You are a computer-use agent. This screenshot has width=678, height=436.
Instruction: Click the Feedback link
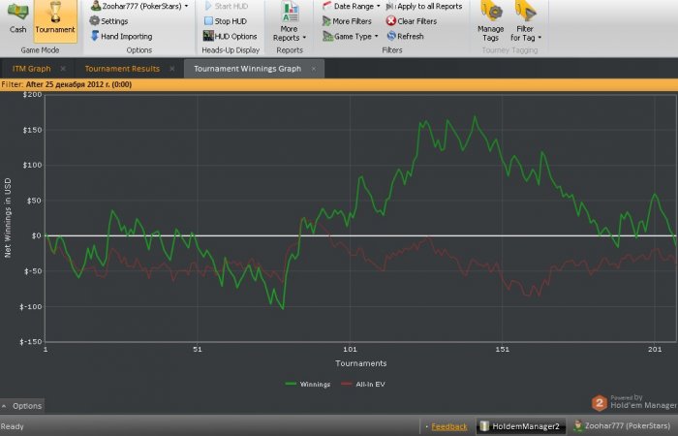(449, 426)
